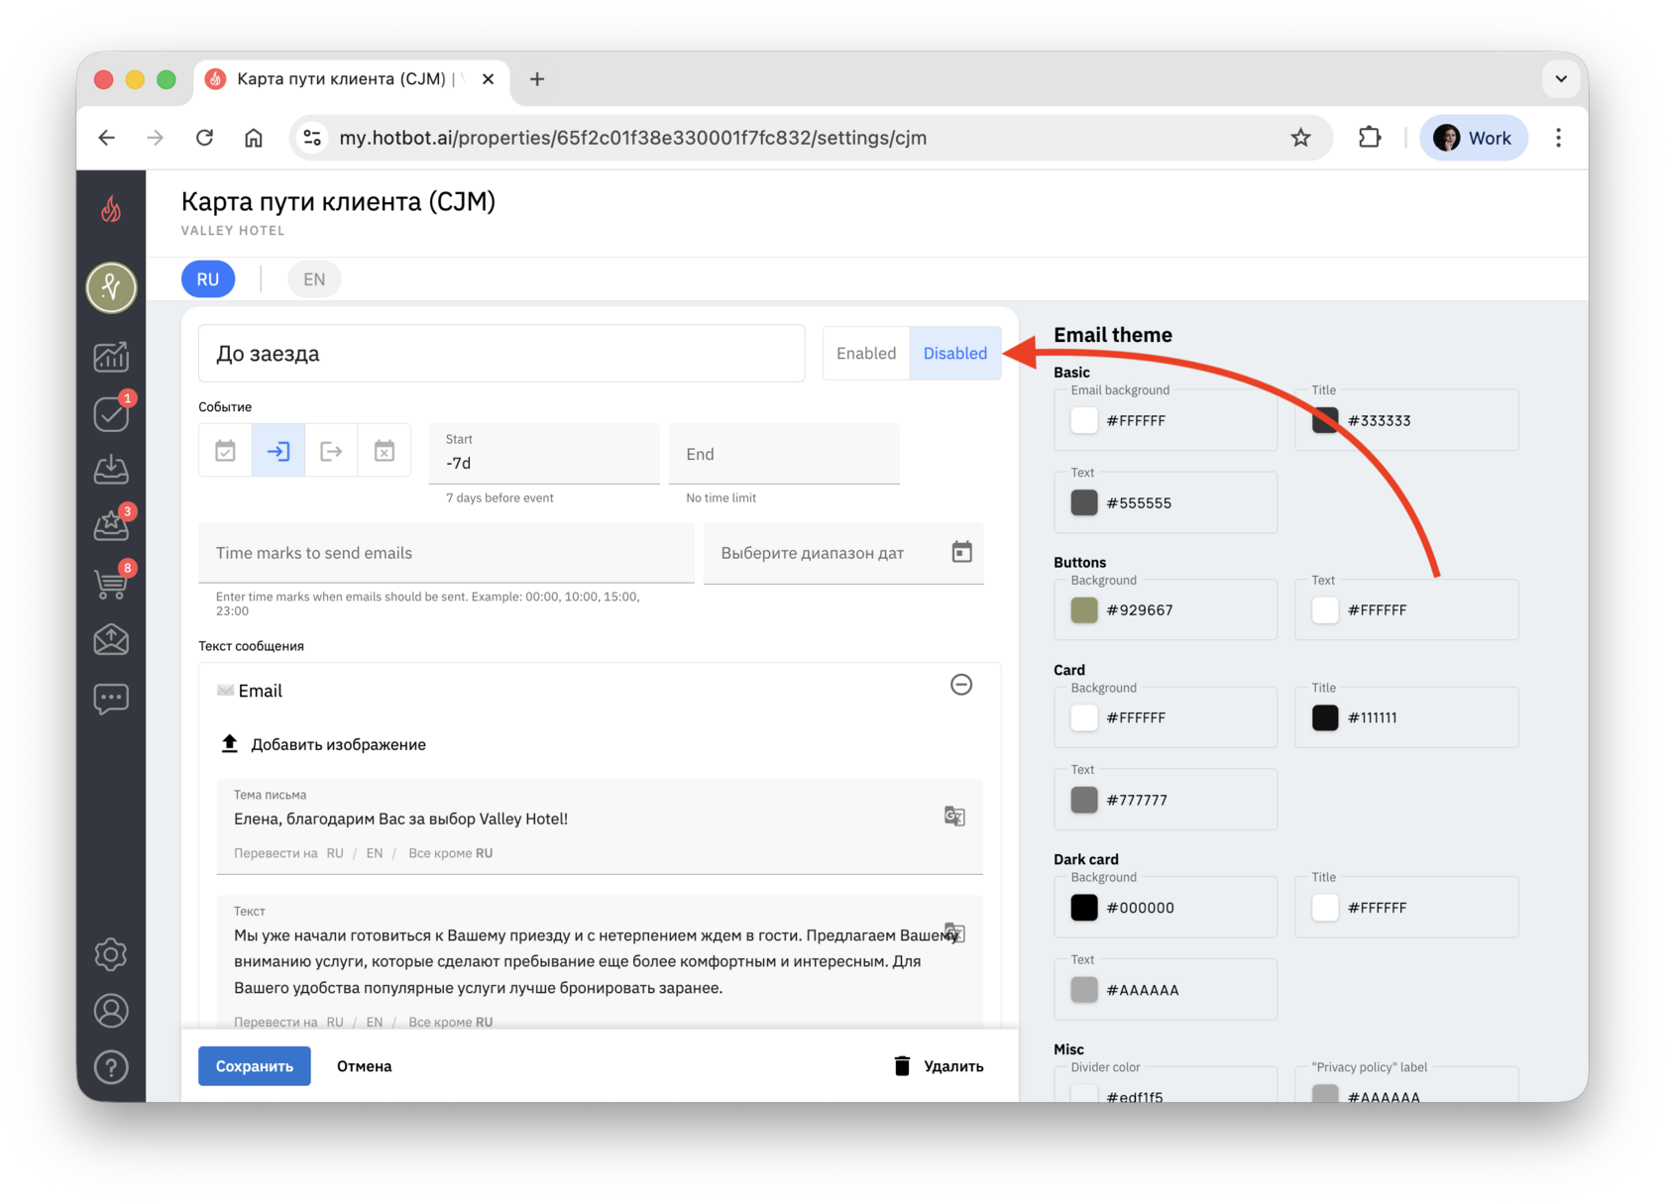This screenshot has height=1203, width=1665.
Task: Open the analytics chart section in sidebar
Action: (111, 357)
